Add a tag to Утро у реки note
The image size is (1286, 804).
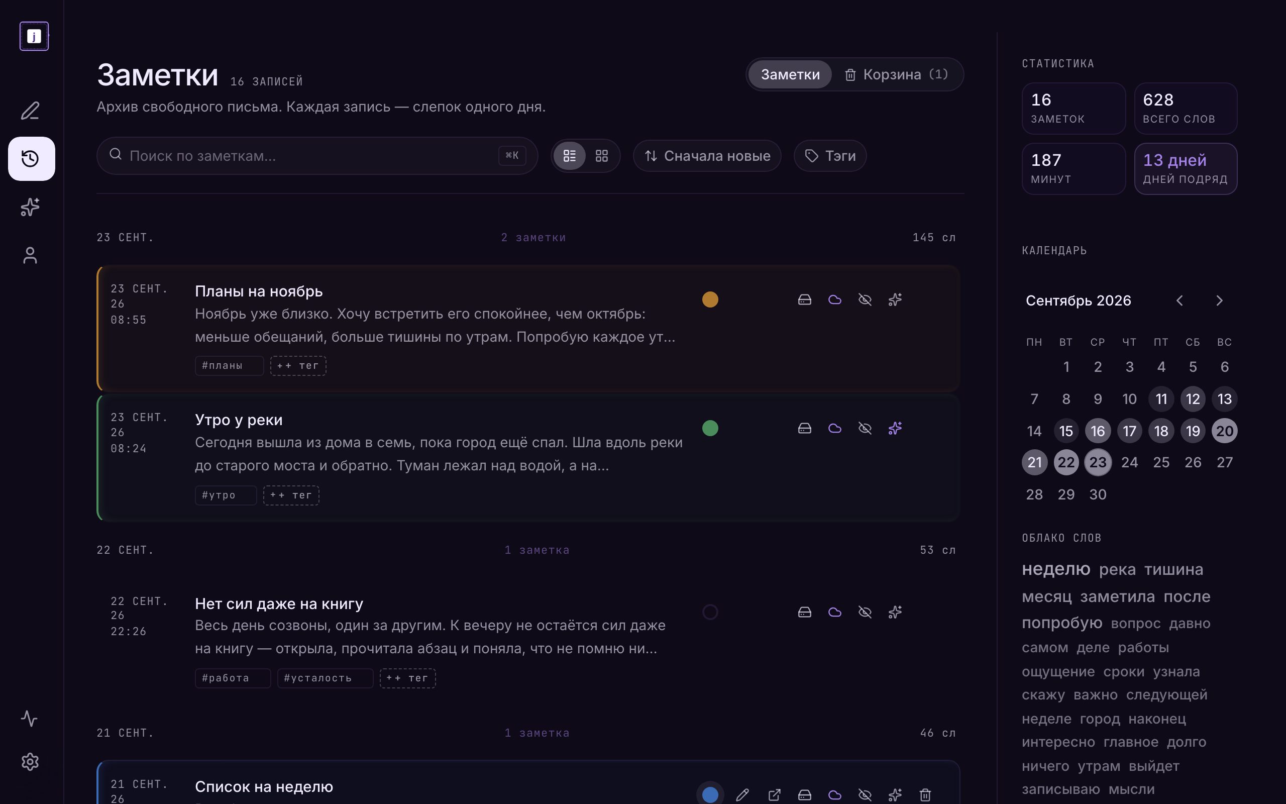[291, 495]
